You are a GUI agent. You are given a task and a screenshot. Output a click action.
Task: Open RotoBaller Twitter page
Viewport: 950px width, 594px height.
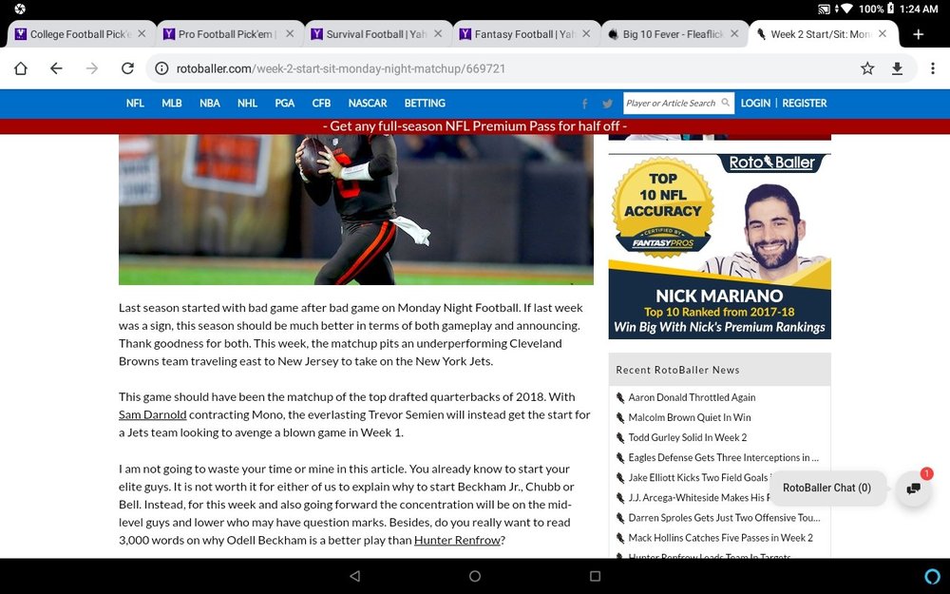tap(607, 104)
